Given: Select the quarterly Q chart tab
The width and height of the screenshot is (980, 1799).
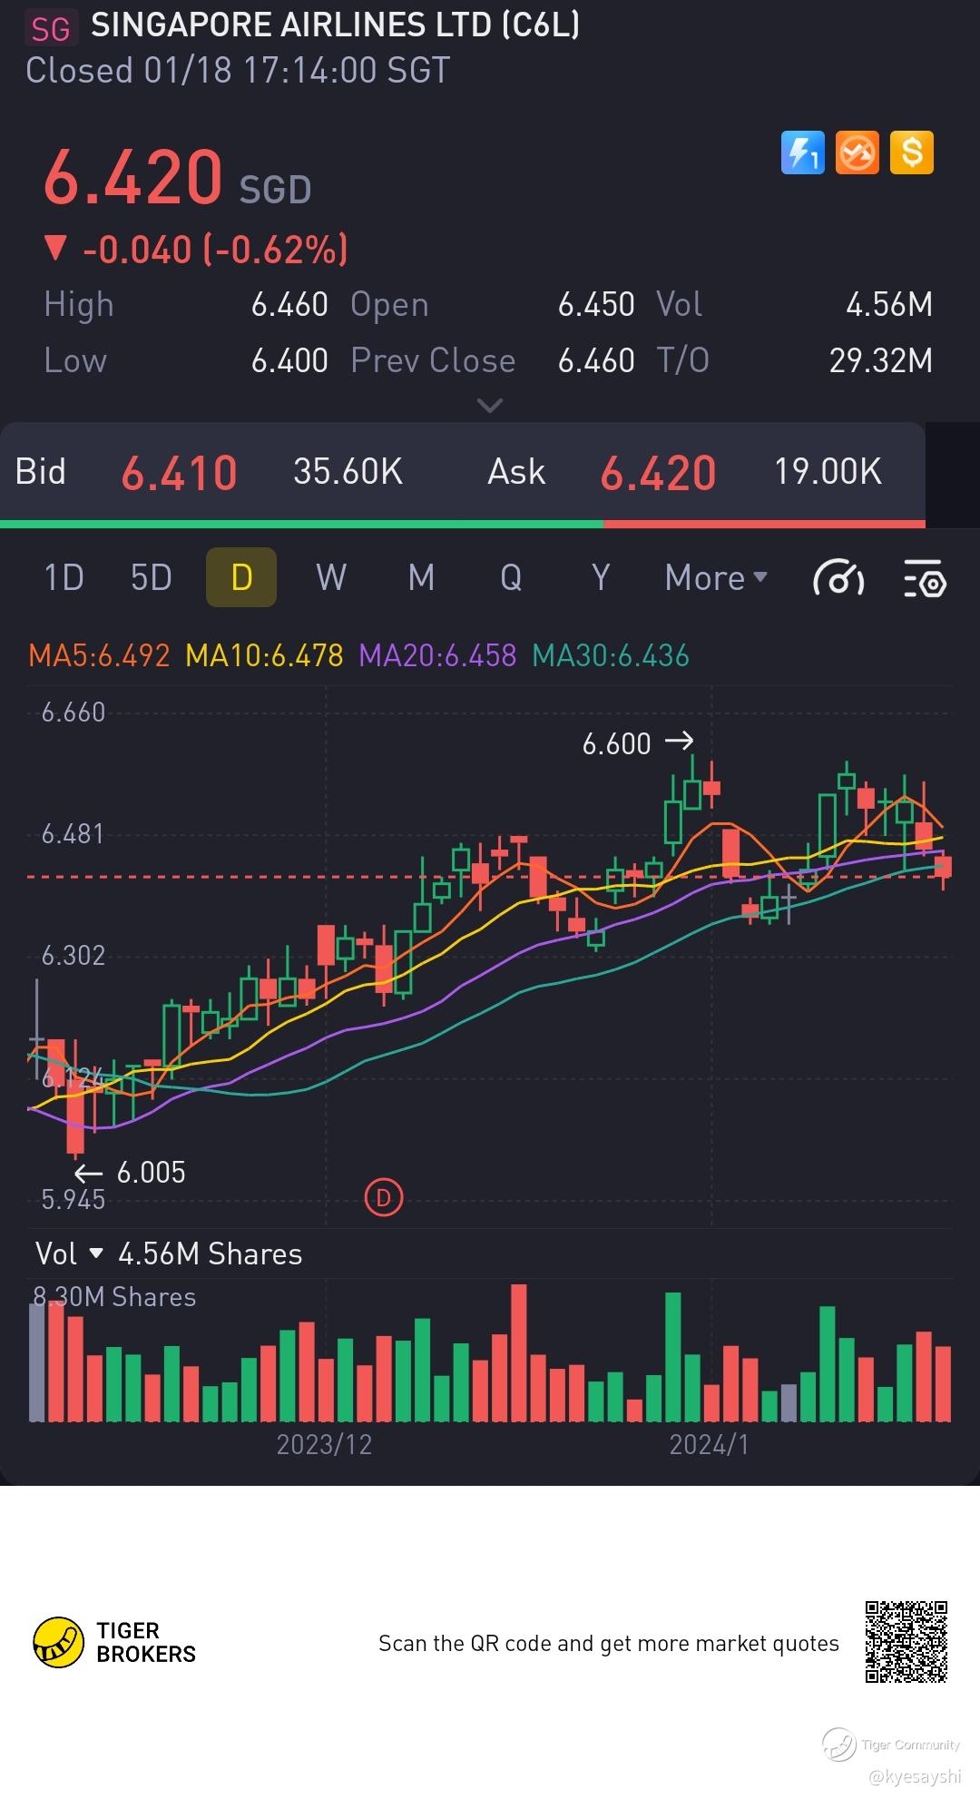Looking at the screenshot, I should click(511, 577).
